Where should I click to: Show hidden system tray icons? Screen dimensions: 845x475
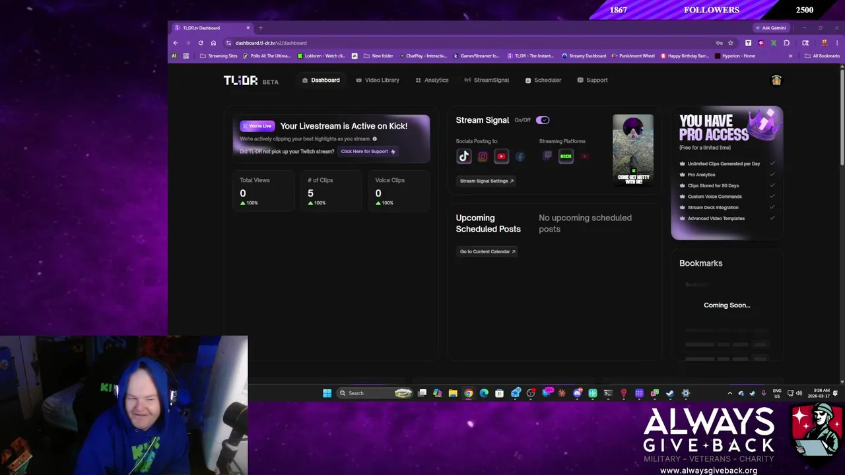coord(729,393)
